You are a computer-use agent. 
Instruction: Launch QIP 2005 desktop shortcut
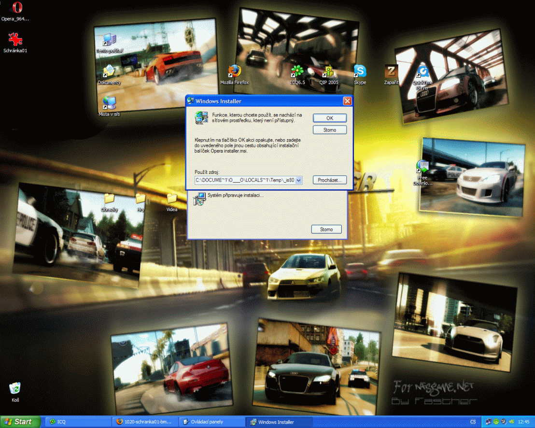[329, 71]
